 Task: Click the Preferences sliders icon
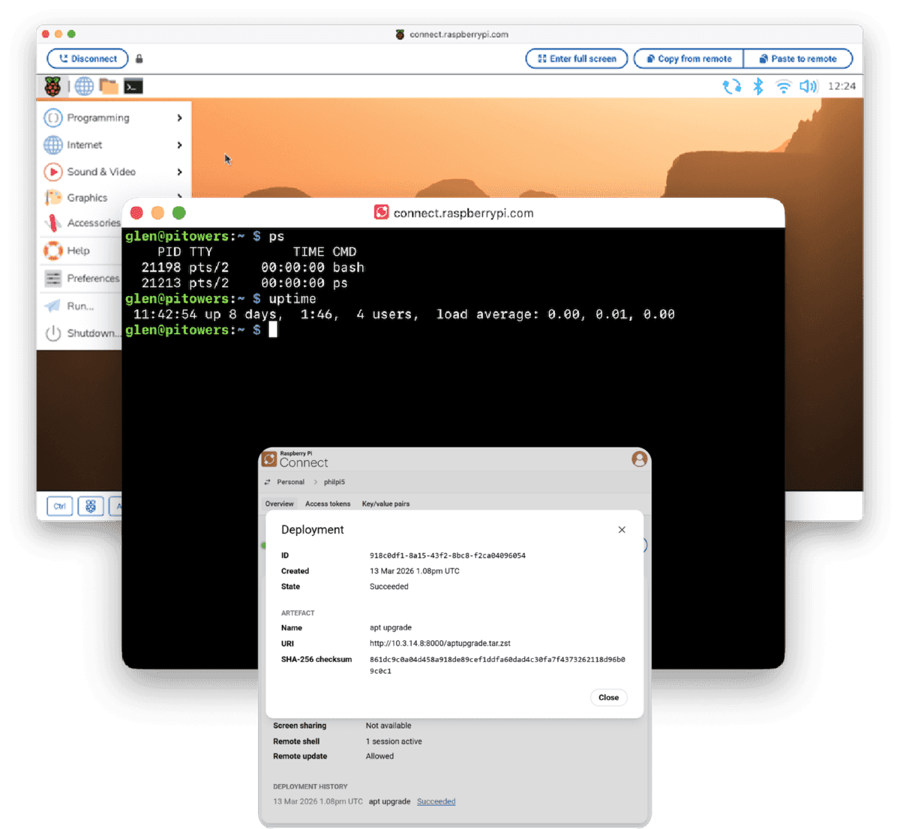(53, 278)
